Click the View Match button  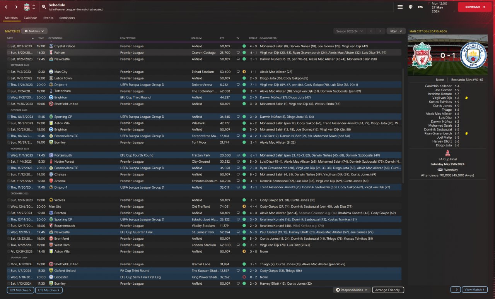(x=475, y=290)
